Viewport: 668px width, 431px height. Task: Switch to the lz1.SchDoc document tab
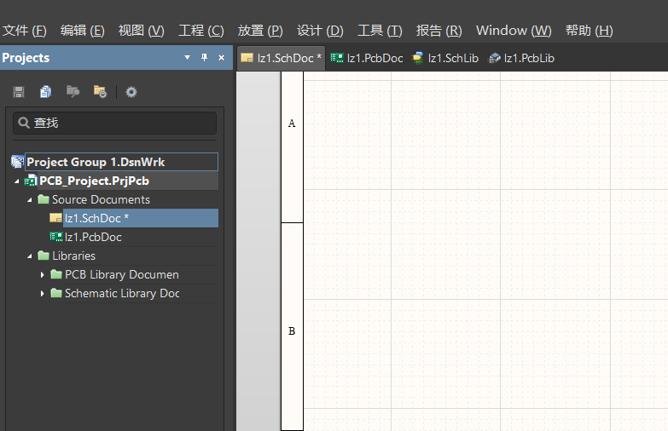coord(282,58)
